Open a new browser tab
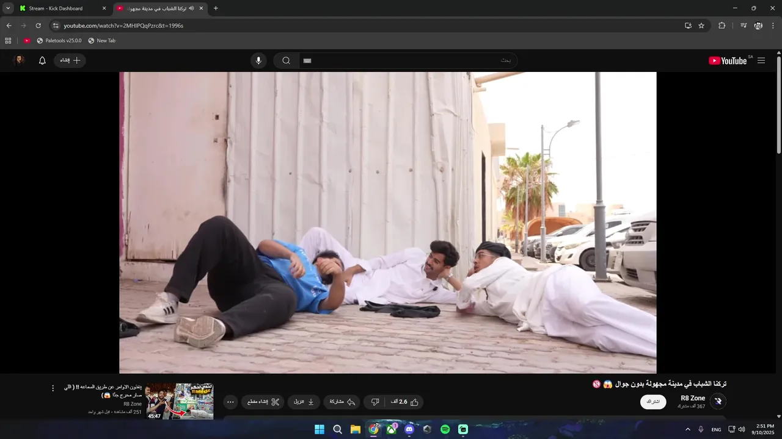This screenshot has height=439, width=782. 216,9
